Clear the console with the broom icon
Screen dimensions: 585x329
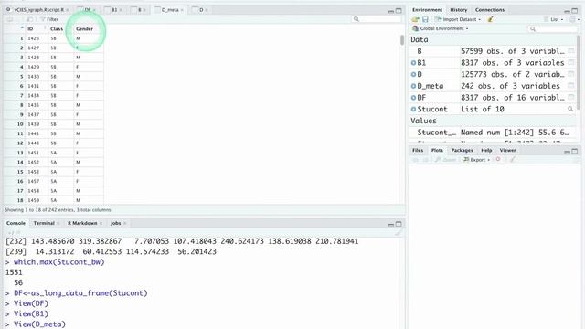pyautogui.click(x=399, y=232)
